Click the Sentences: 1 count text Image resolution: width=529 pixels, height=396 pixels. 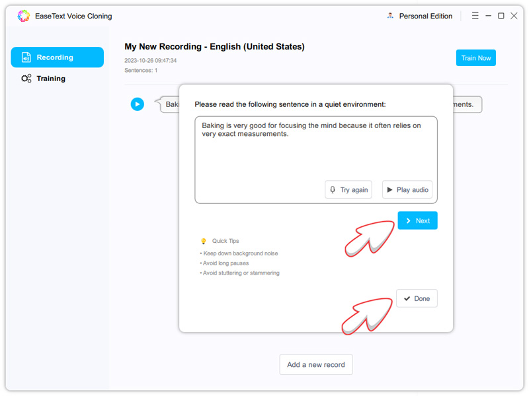point(141,71)
